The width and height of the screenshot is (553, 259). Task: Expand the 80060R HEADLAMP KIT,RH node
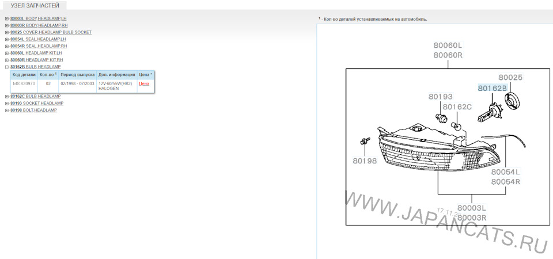click(x=7, y=60)
